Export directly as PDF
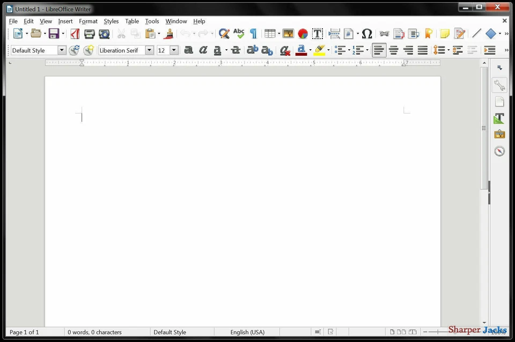 (75, 33)
